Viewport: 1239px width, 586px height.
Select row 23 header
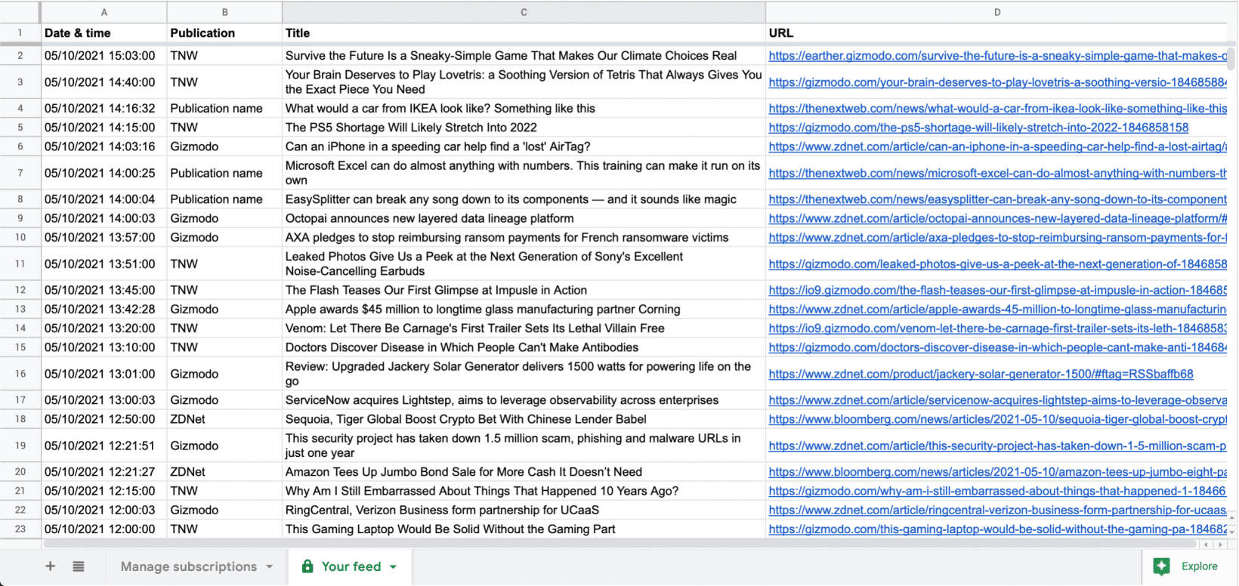coord(20,529)
